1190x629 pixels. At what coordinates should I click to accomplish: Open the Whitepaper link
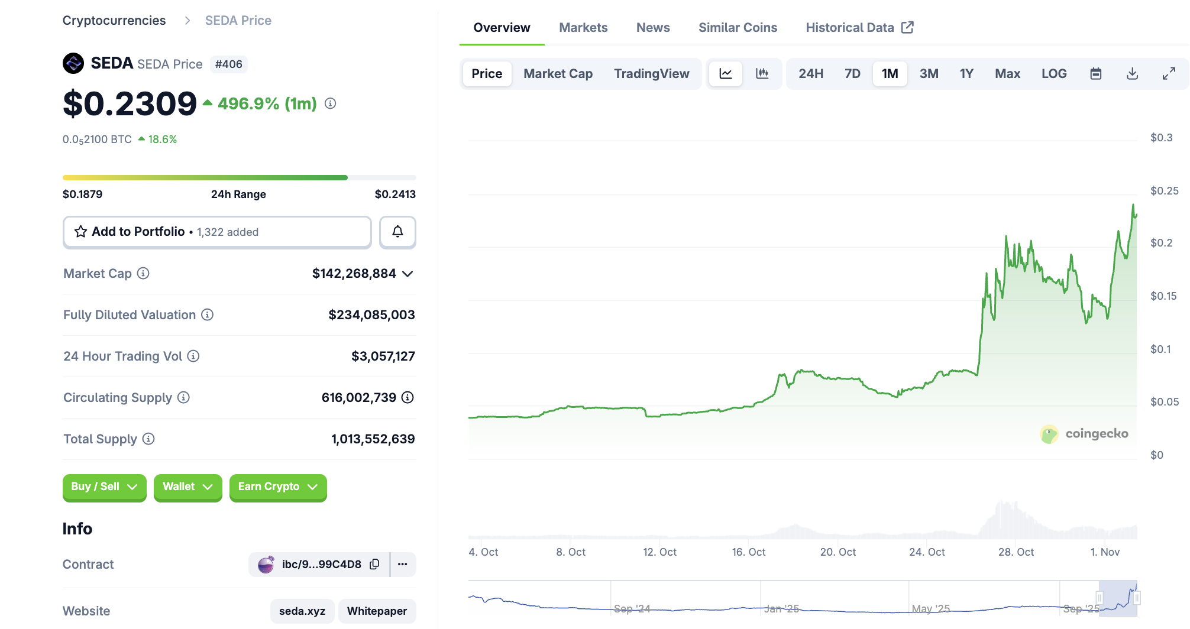(x=377, y=611)
